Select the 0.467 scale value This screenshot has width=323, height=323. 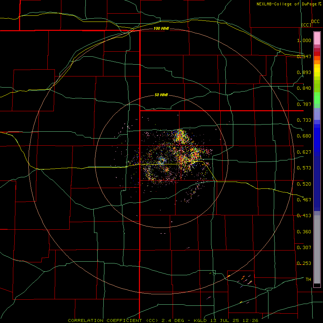[x=304, y=200]
